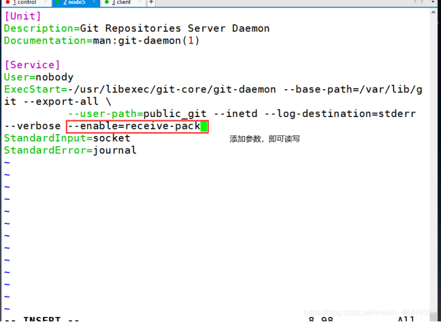The height and width of the screenshot is (322, 441).
Task: Open the "3 client" session tab
Action: [121, 3]
